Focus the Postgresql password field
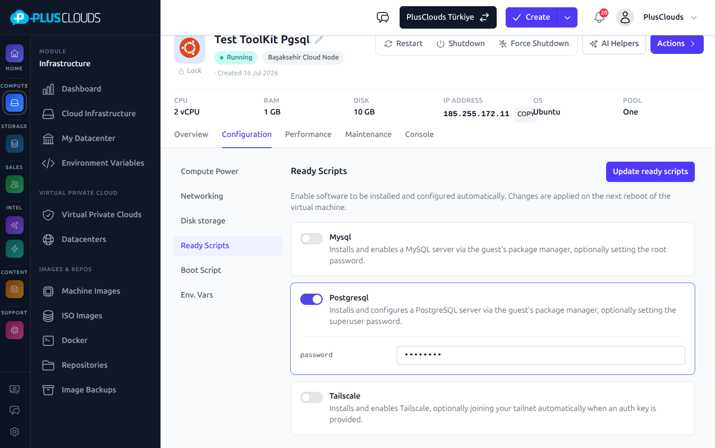Screen dimensions: 715x448 pos(541,355)
